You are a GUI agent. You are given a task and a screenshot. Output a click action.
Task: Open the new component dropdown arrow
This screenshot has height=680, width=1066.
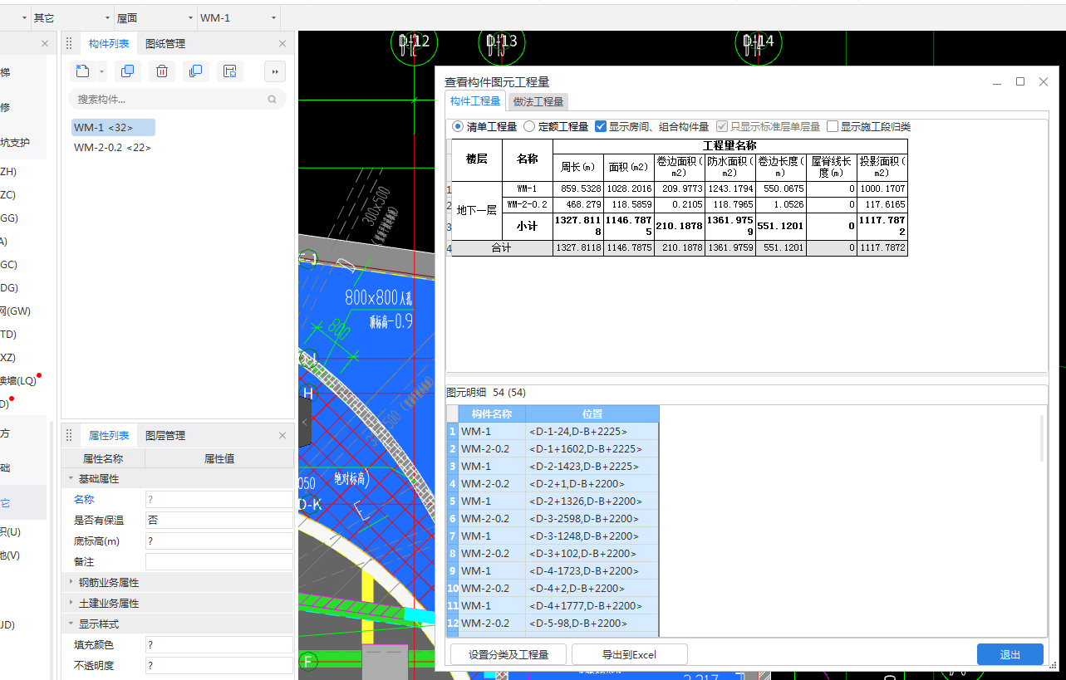101,71
